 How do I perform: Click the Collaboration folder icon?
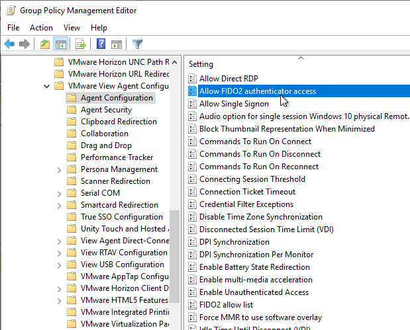72,134
